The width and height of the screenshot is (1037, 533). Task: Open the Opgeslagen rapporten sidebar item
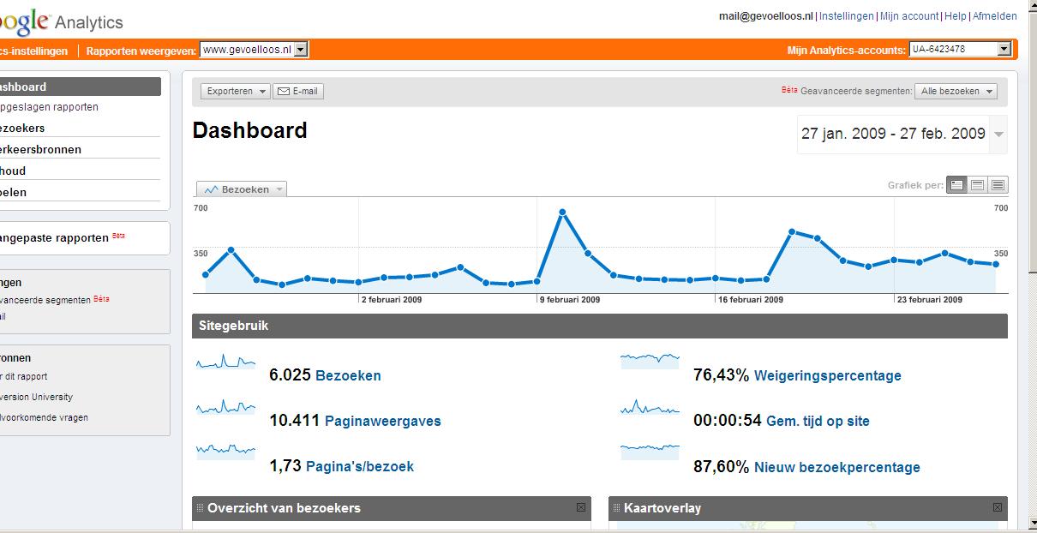pos(49,107)
